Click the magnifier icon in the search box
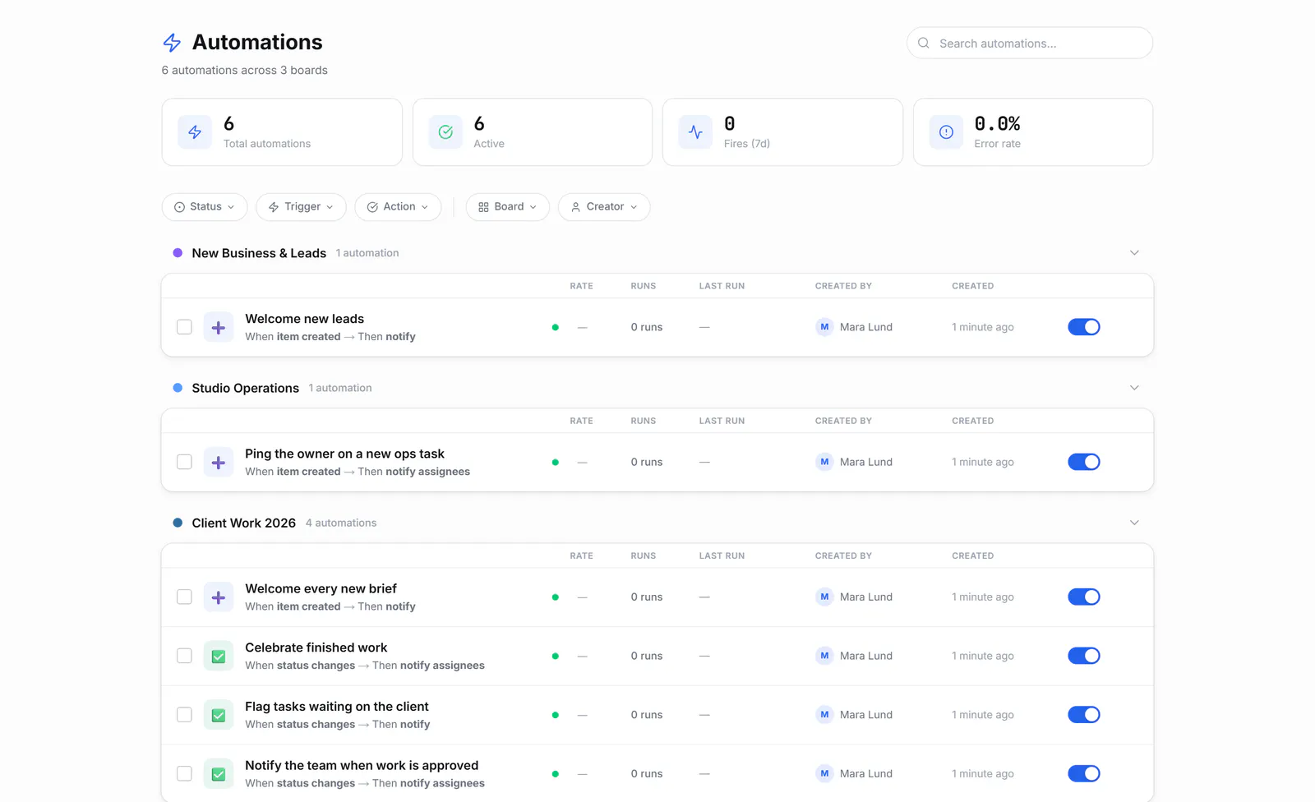Image resolution: width=1315 pixels, height=802 pixels. 924,43
